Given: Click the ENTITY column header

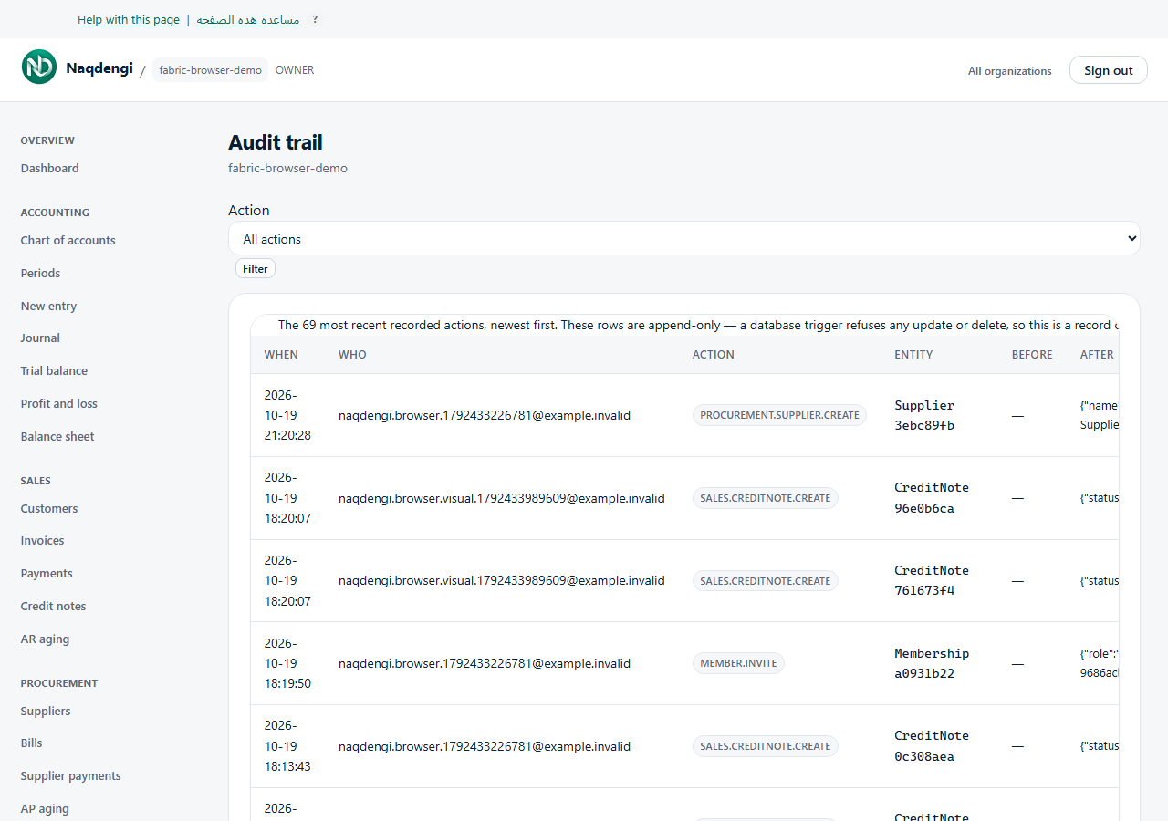Looking at the screenshot, I should [x=913, y=355].
